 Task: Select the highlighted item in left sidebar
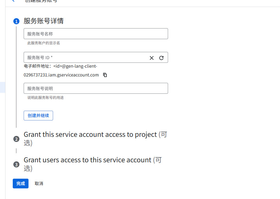click(x=2, y=87)
